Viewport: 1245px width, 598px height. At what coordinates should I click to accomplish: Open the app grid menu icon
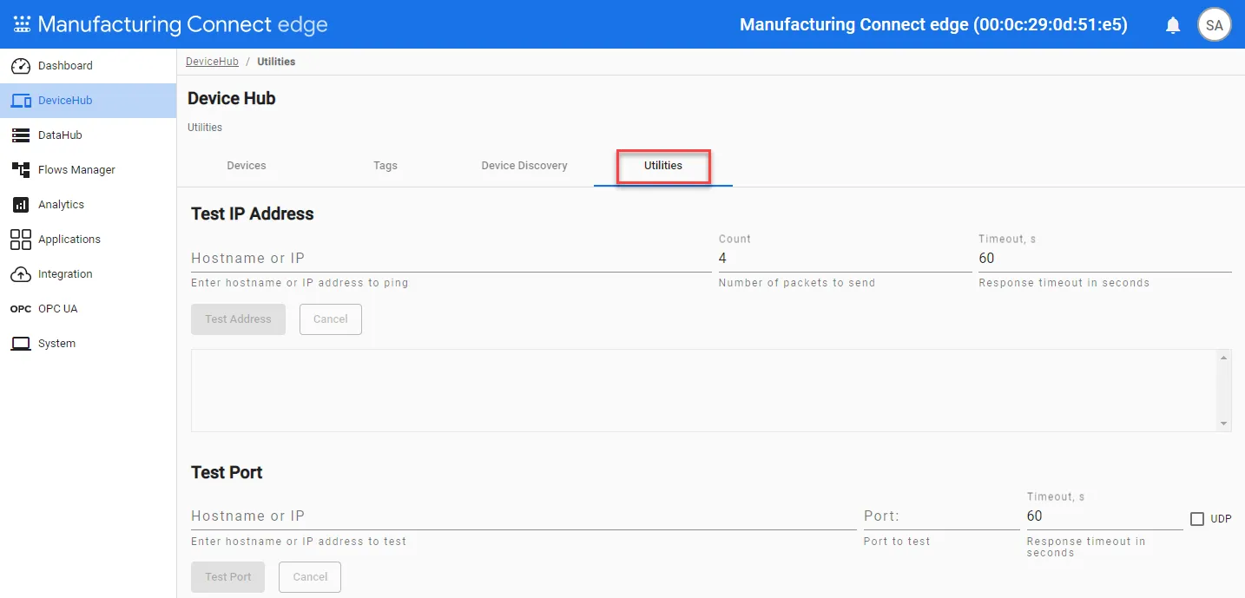click(x=22, y=24)
